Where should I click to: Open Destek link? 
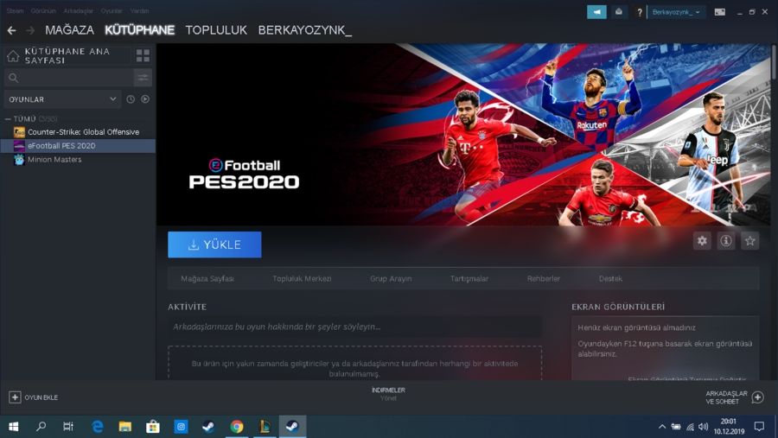click(610, 279)
